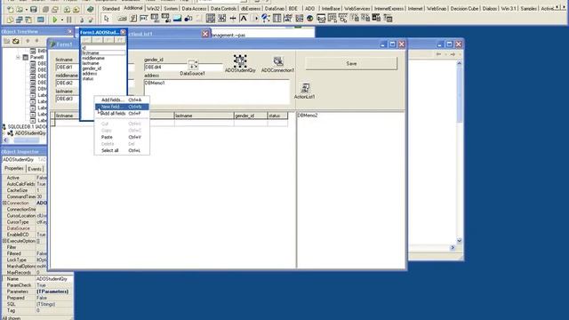
Task: Pick the SpeedButton component in palette
Action: pos(133,18)
